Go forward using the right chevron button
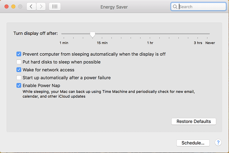The height and width of the screenshot is (153, 229). (41, 7)
